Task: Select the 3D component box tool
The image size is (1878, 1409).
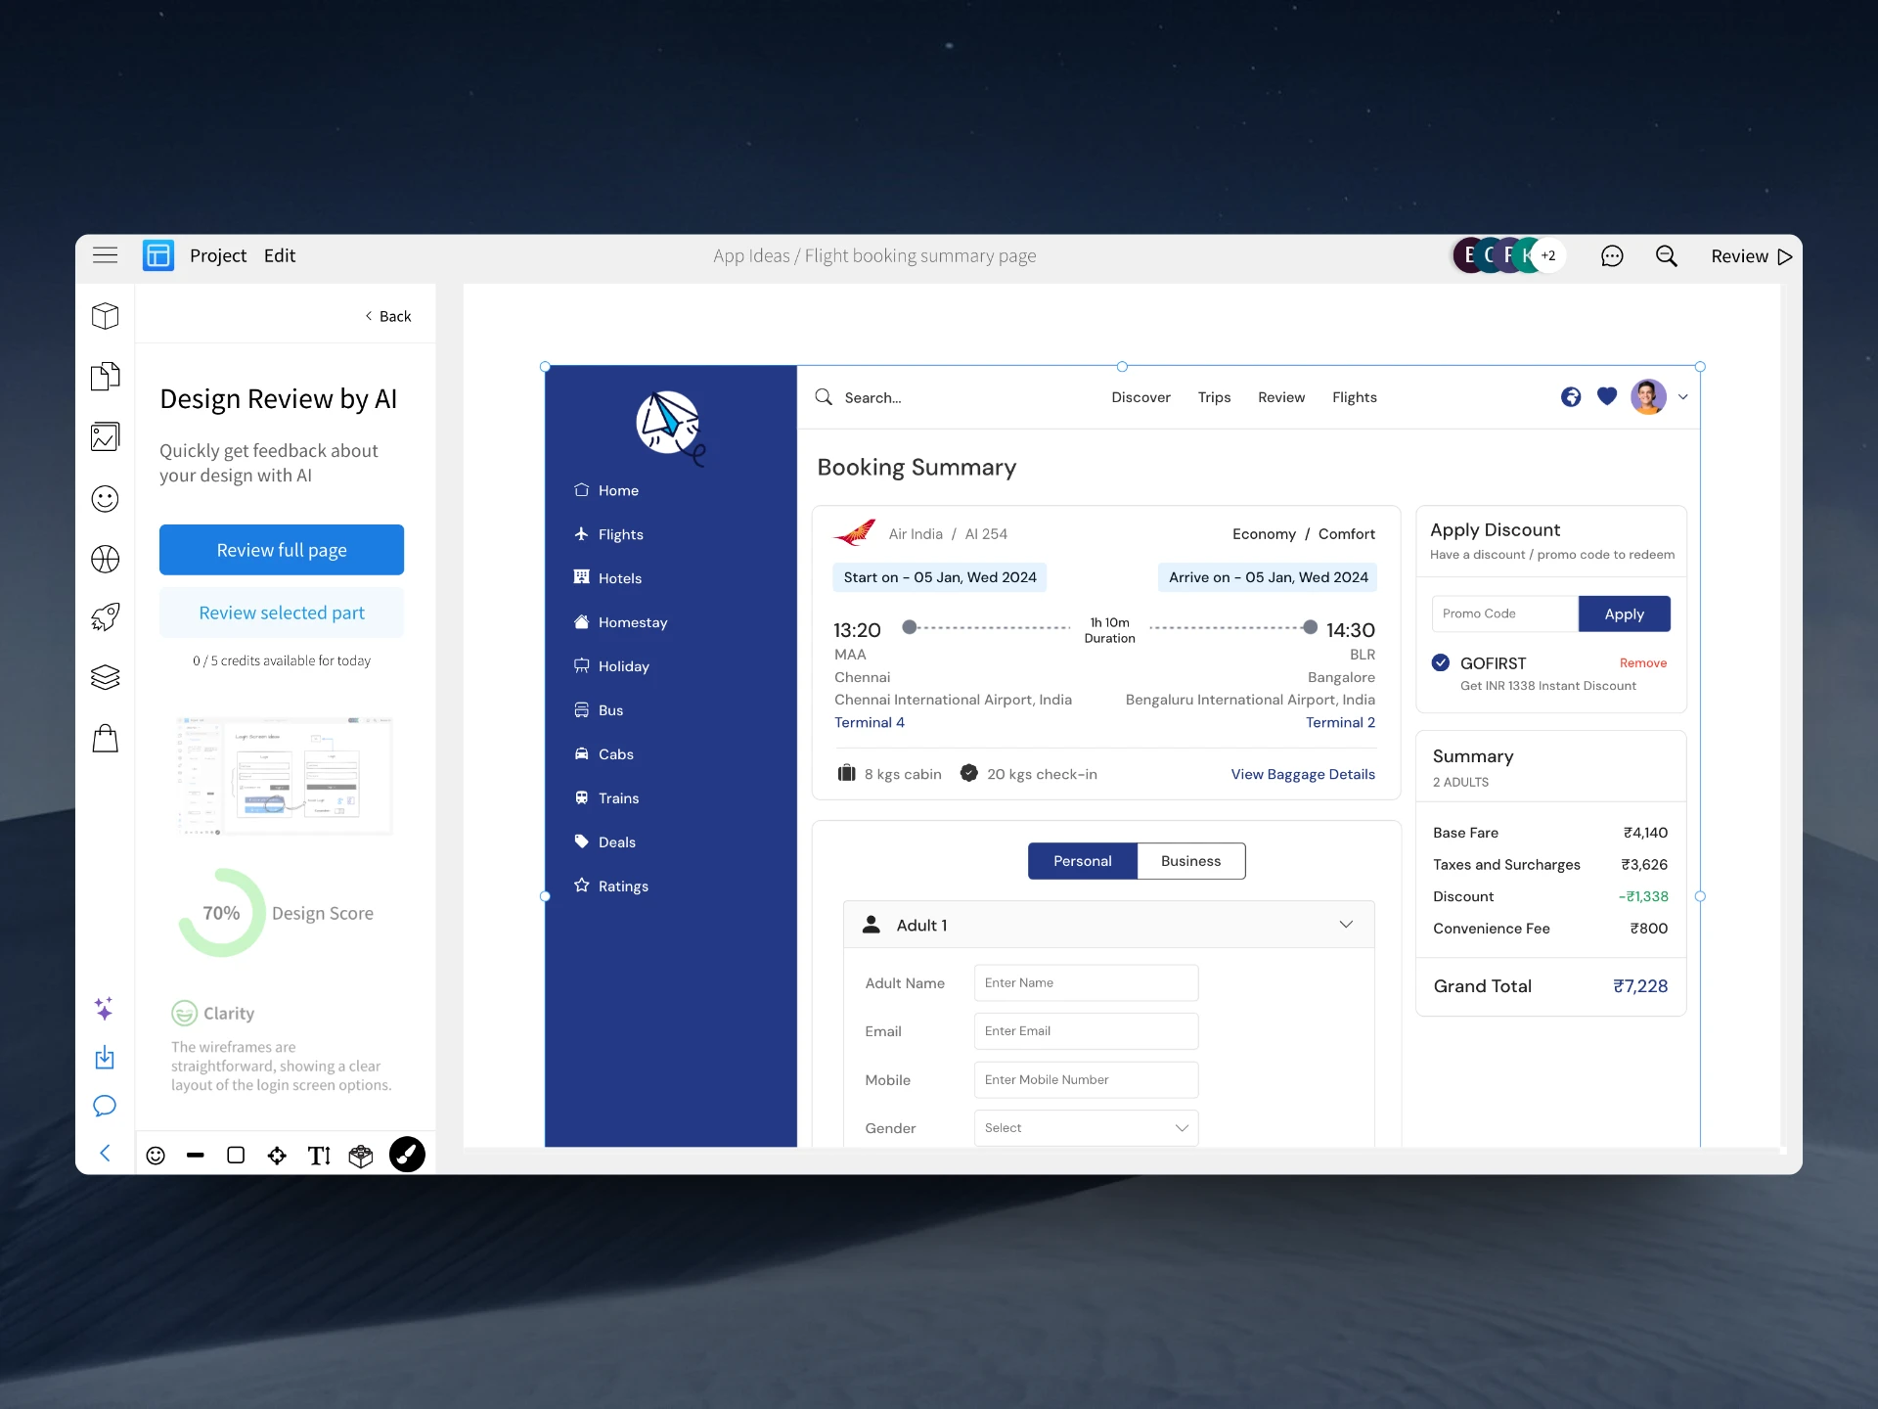Action: point(361,1156)
